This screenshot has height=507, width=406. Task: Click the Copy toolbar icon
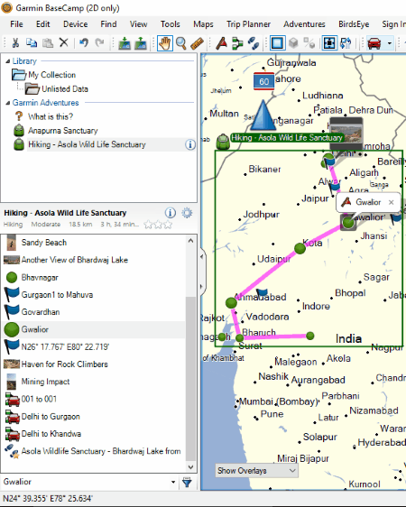pos(32,42)
